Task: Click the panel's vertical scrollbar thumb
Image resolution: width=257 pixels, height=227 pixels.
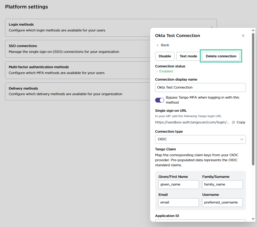Action: point(253,99)
